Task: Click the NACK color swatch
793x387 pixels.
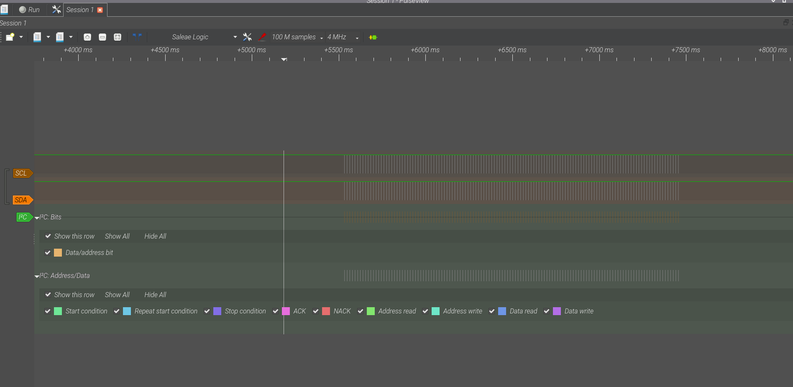Action: click(x=326, y=311)
